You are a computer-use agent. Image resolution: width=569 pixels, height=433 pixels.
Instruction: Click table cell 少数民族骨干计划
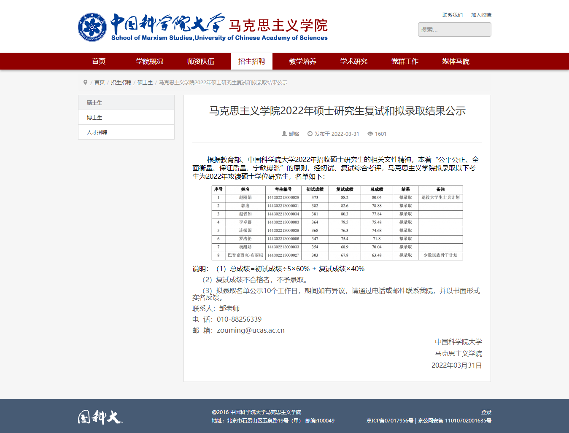441,255
